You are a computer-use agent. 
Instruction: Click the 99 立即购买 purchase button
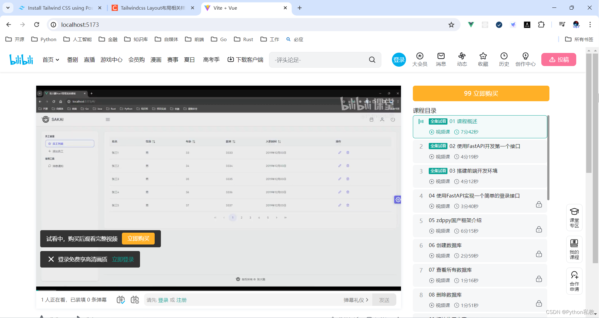(x=481, y=93)
